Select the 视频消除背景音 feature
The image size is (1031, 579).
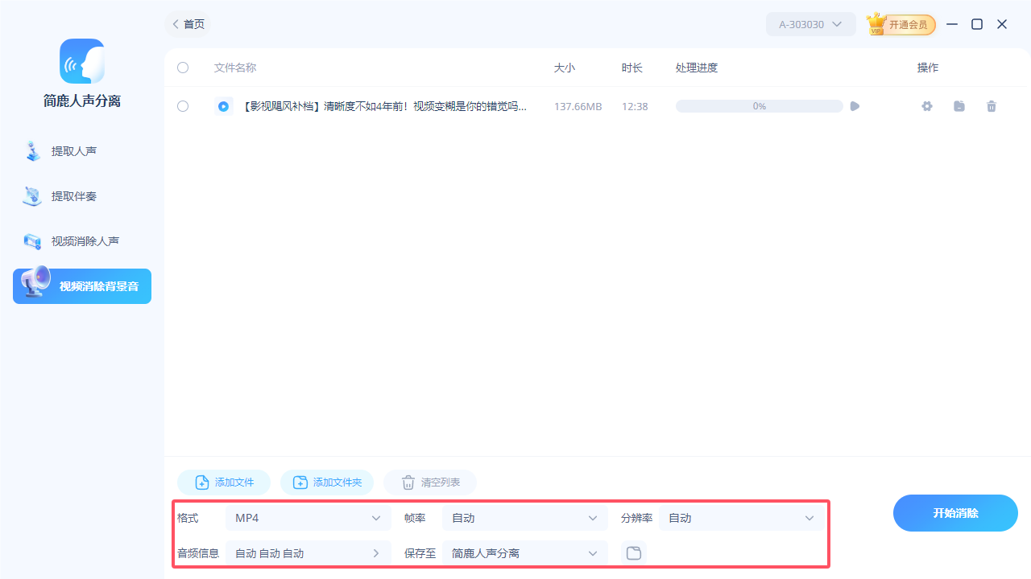click(x=81, y=285)
